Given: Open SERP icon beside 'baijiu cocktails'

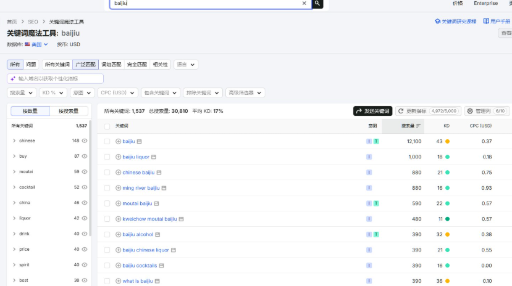Looking at the screenshot, I should [x=162, y=266].
